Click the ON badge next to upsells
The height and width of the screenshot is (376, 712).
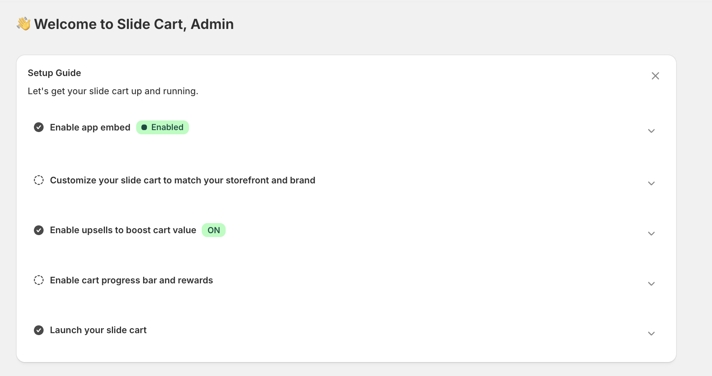pos(214,230)
